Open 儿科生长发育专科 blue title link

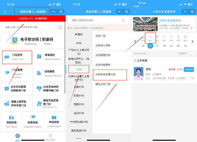(170, 21)
